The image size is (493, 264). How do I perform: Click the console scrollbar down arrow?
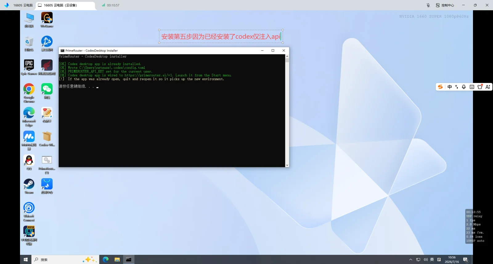coord(287,165)
